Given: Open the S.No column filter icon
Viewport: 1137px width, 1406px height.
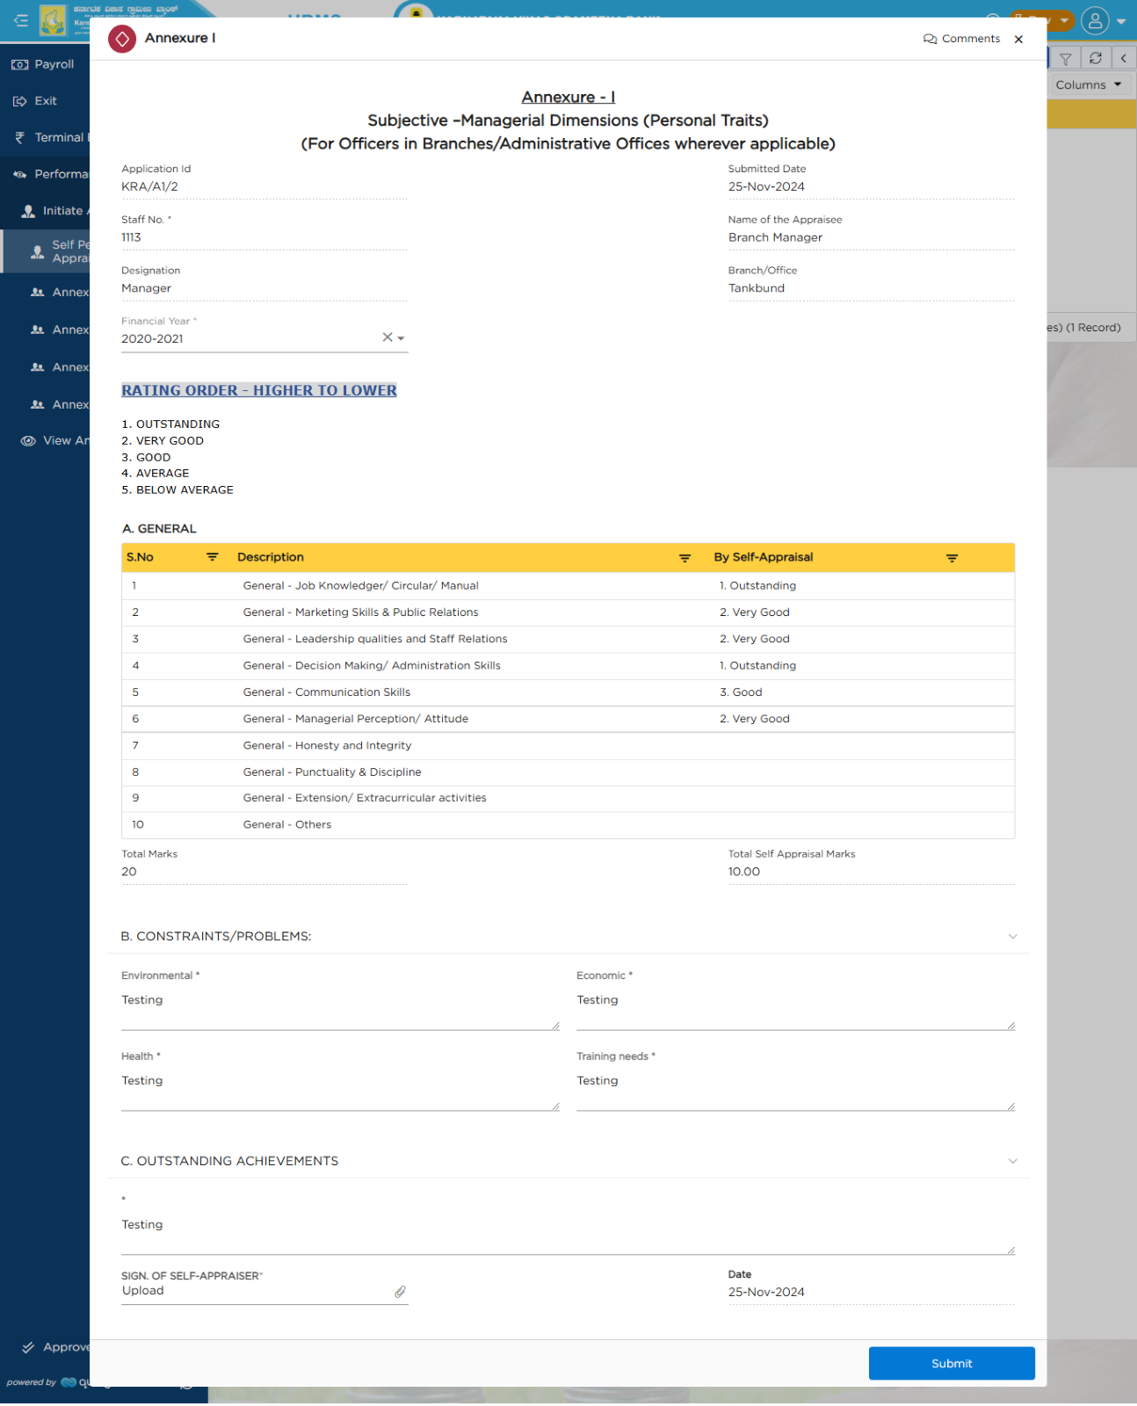Looking at the screenshot, I should point(212,557).
